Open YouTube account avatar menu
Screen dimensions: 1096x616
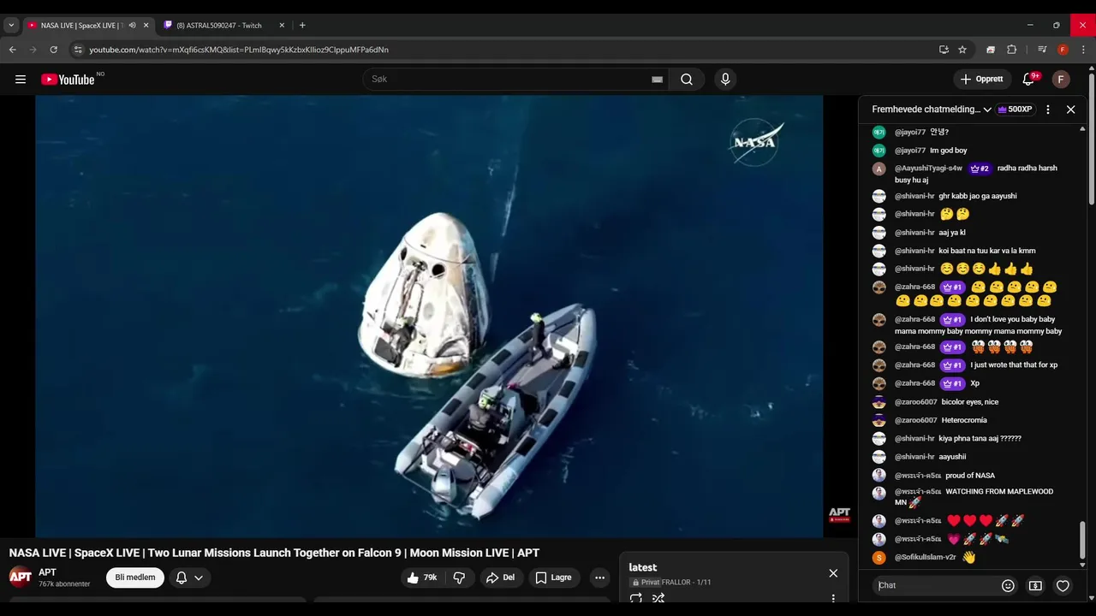pyautogui.click(x=1061, y=80)
